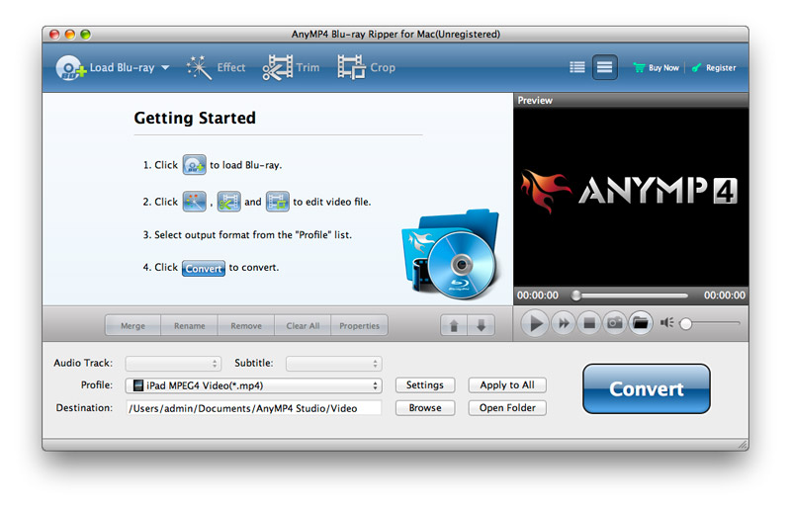Switch to thumbnail list view
This screenshot has height=509, width=791.
point(577,68)
